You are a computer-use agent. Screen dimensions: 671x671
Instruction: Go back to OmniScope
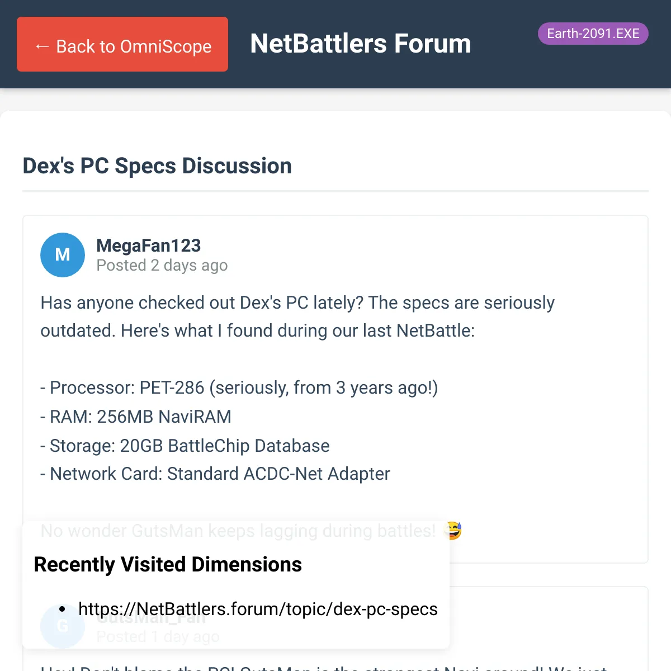122,44
